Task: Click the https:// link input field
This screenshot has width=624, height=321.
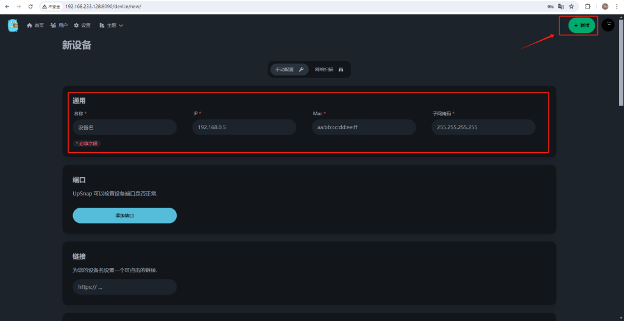Action: coord(124,287)
